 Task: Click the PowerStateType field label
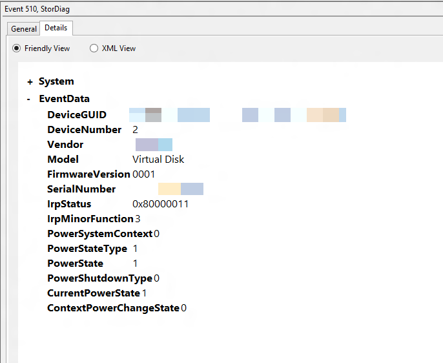pos(87,249)
